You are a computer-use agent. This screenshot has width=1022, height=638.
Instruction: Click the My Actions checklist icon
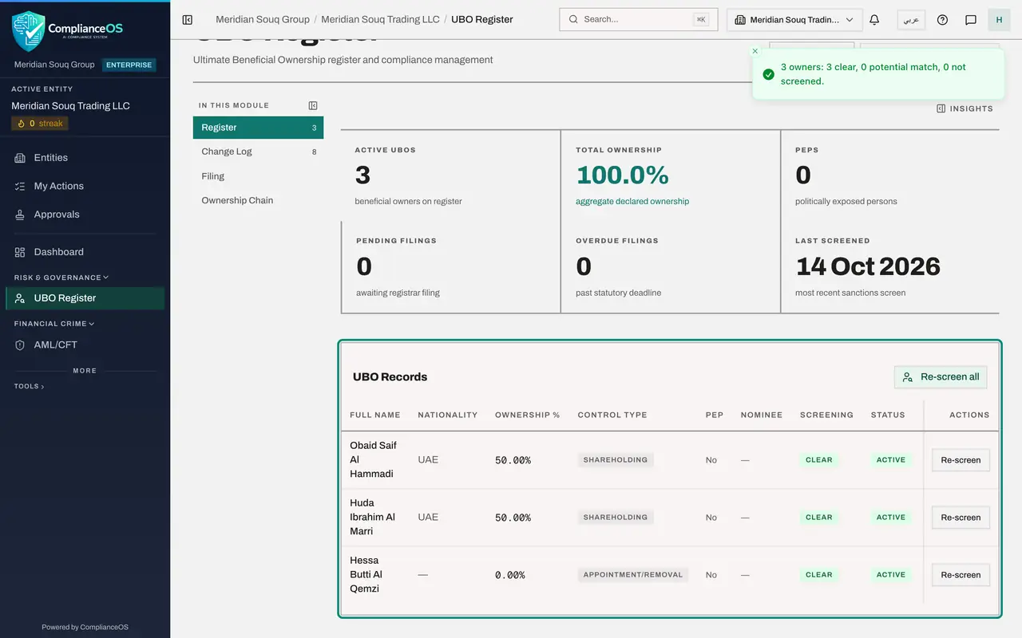pos(20,186)
